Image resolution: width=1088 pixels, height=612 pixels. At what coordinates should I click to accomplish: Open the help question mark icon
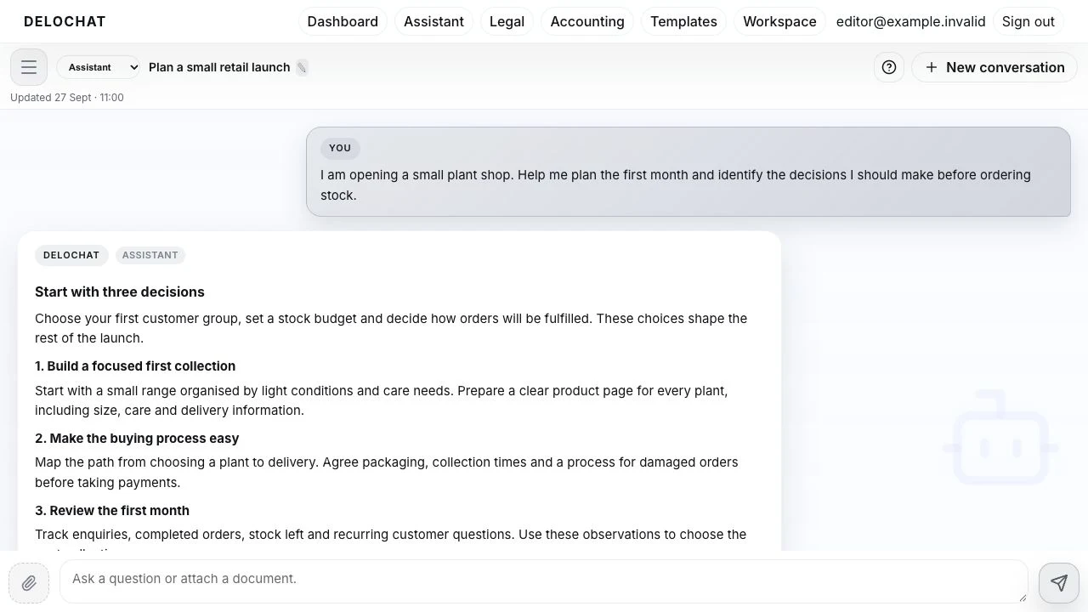coord(889,67)
